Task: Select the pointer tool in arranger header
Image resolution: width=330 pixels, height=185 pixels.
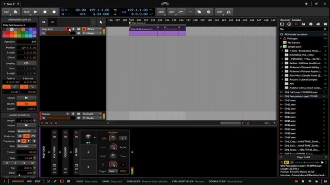Action: point(101,22)
